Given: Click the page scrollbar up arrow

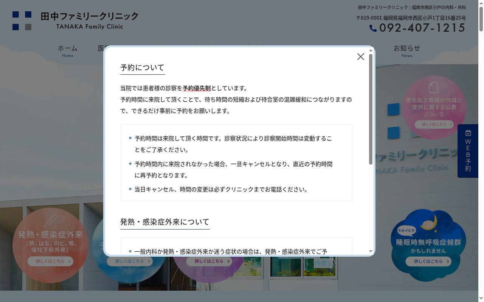Looking at the screenshot, I should click(481, 3).
